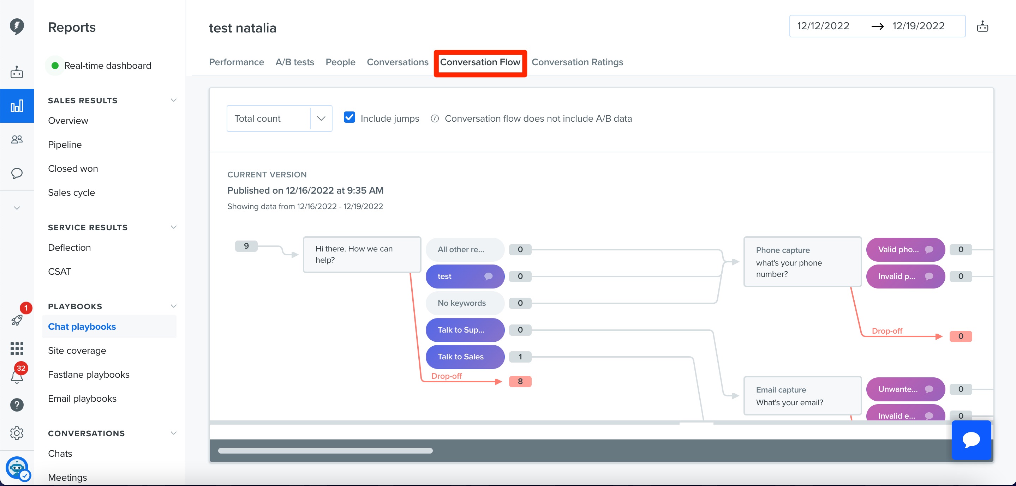The width and height of the screenshot is (1016, 486).
Task: Select the bot playbooks icon in sidebar
Action: click(17, 72)
